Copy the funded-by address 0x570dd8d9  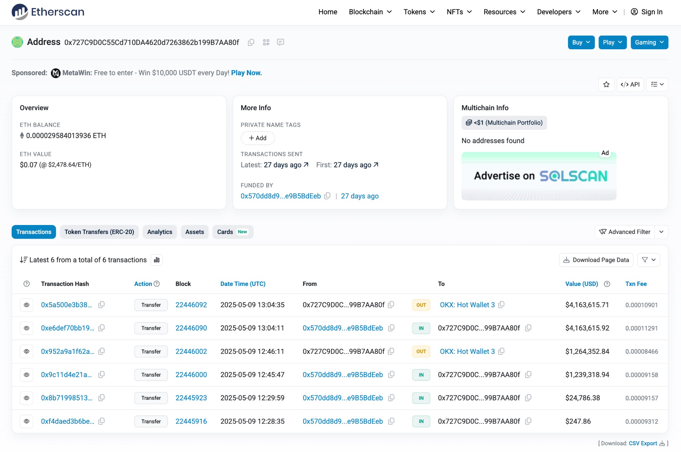point(328,196)
